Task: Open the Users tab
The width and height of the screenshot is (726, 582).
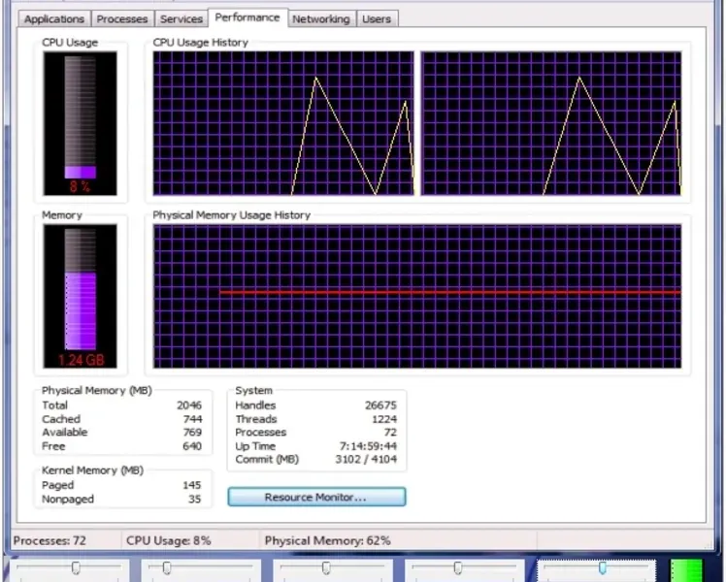Action: point(376,18)
